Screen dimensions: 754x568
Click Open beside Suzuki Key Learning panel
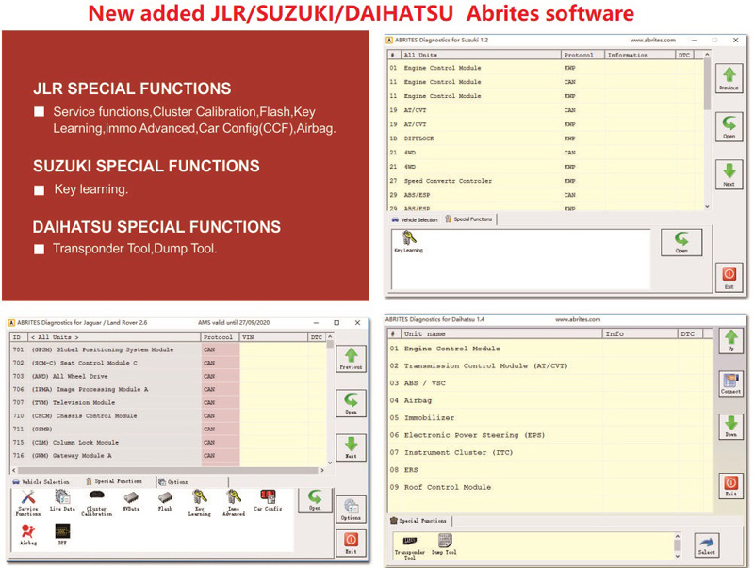pos(681,242)
